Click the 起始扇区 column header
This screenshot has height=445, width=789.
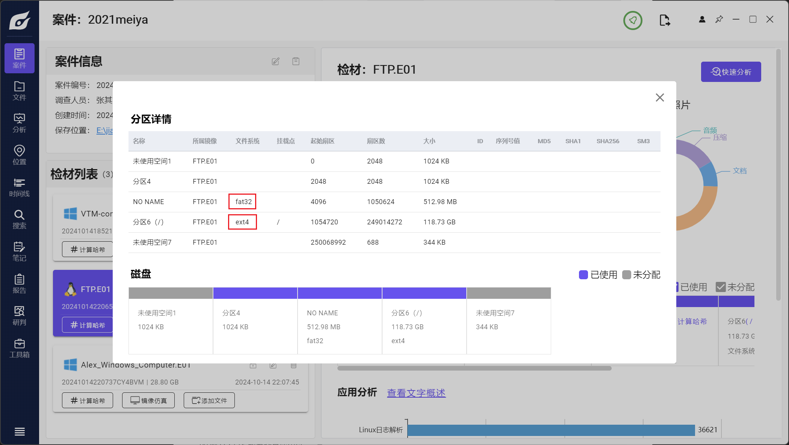pos(322,141)
